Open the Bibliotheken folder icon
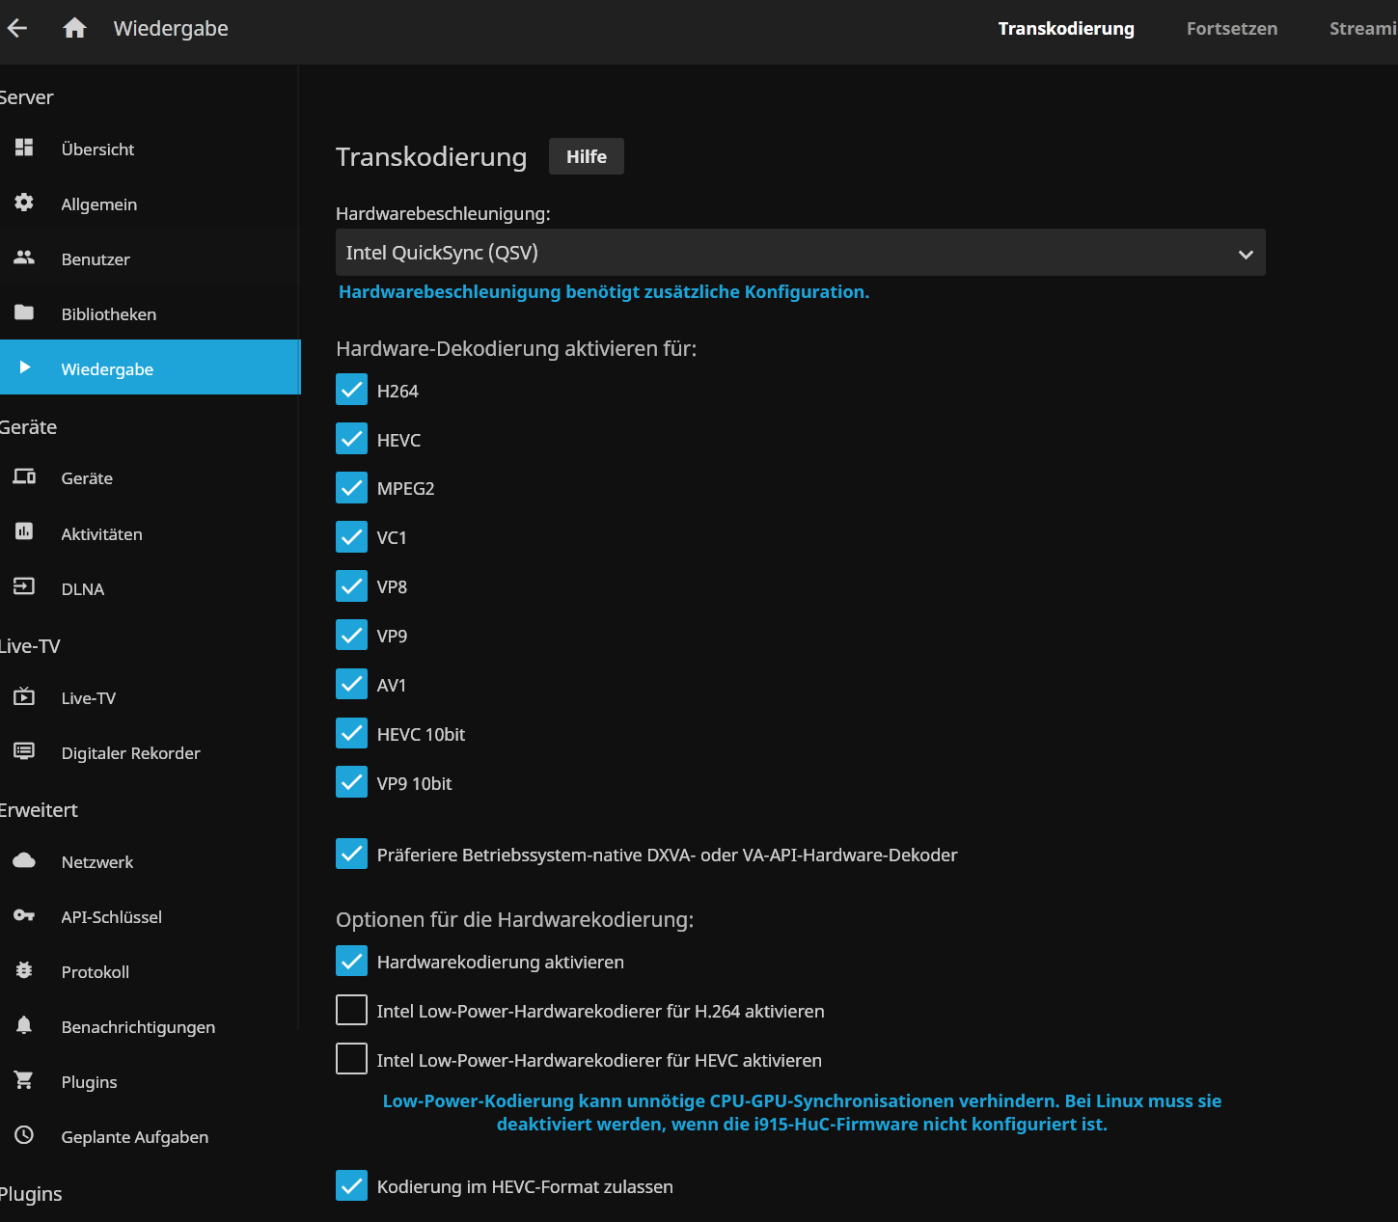 [x=24, y=312]
